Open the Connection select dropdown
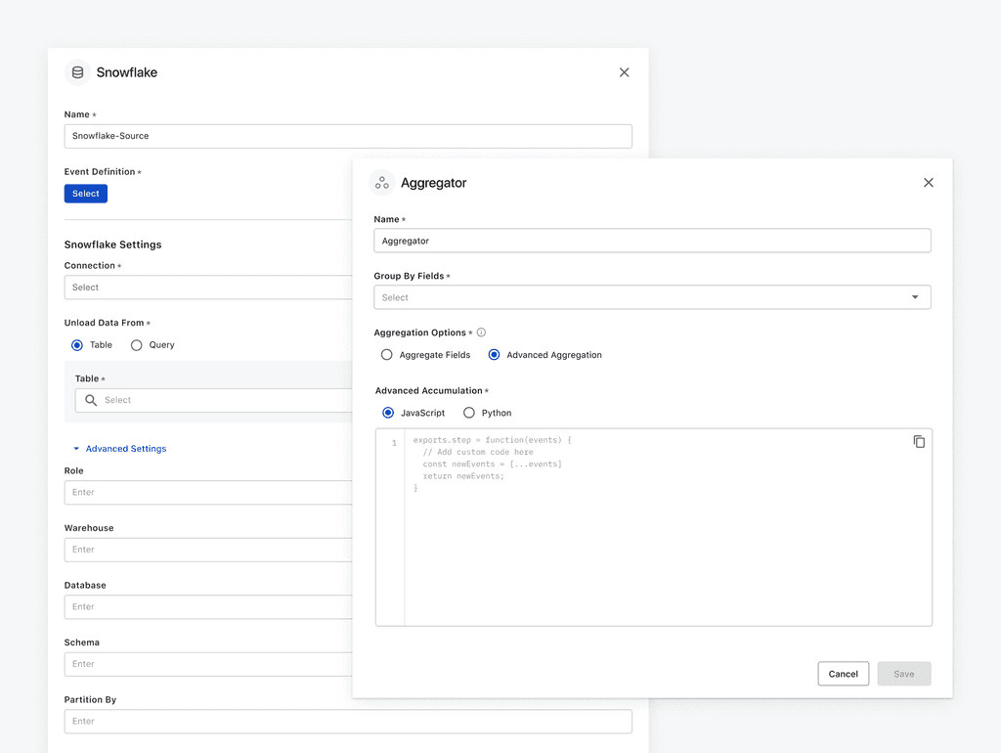This screenshot has width=1001, height=753. click(208, 288)
